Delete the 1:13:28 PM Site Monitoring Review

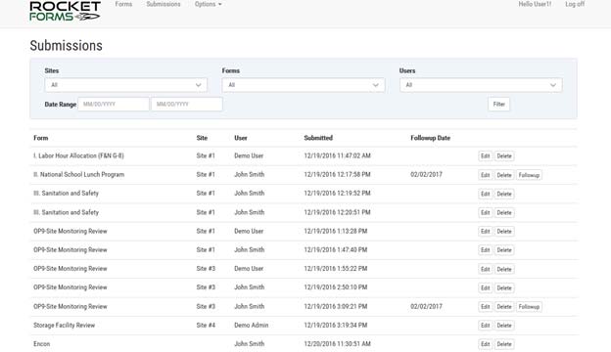504,232
